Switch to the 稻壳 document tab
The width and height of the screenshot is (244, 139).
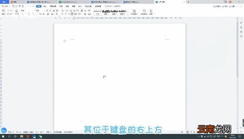16,2
